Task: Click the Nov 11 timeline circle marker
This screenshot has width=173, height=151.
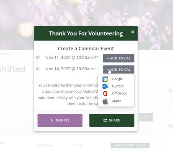Action: click(x=37, y=57)
